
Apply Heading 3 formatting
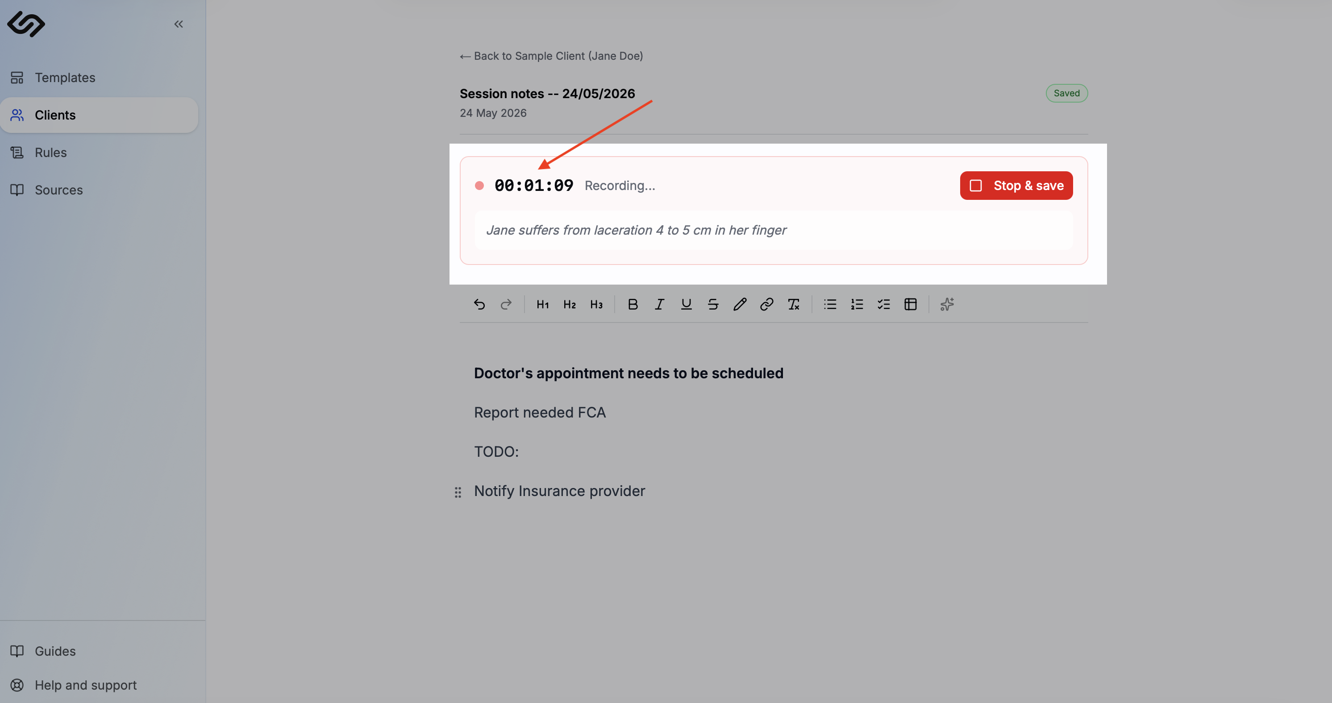596,304
